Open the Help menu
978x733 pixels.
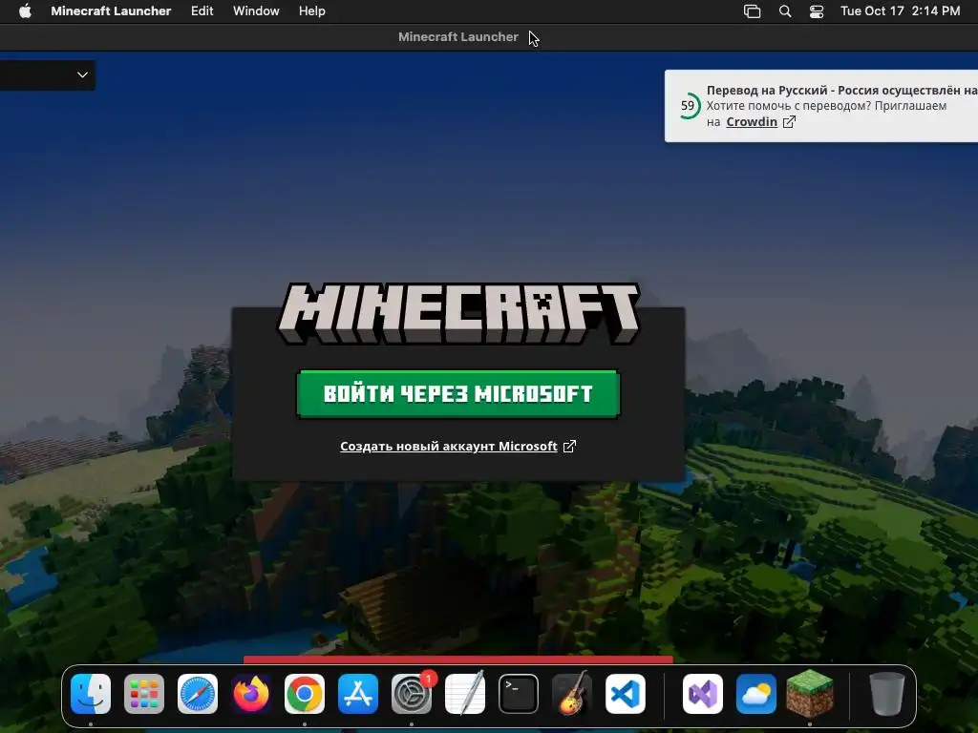pos(312,11)
